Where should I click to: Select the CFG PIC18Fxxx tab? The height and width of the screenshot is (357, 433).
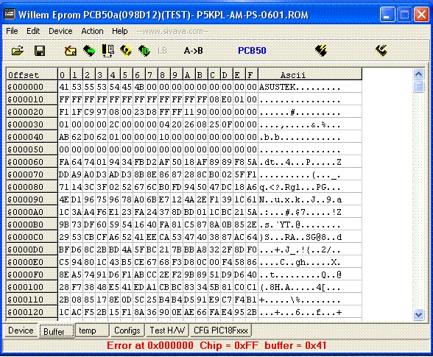[221, 331]
